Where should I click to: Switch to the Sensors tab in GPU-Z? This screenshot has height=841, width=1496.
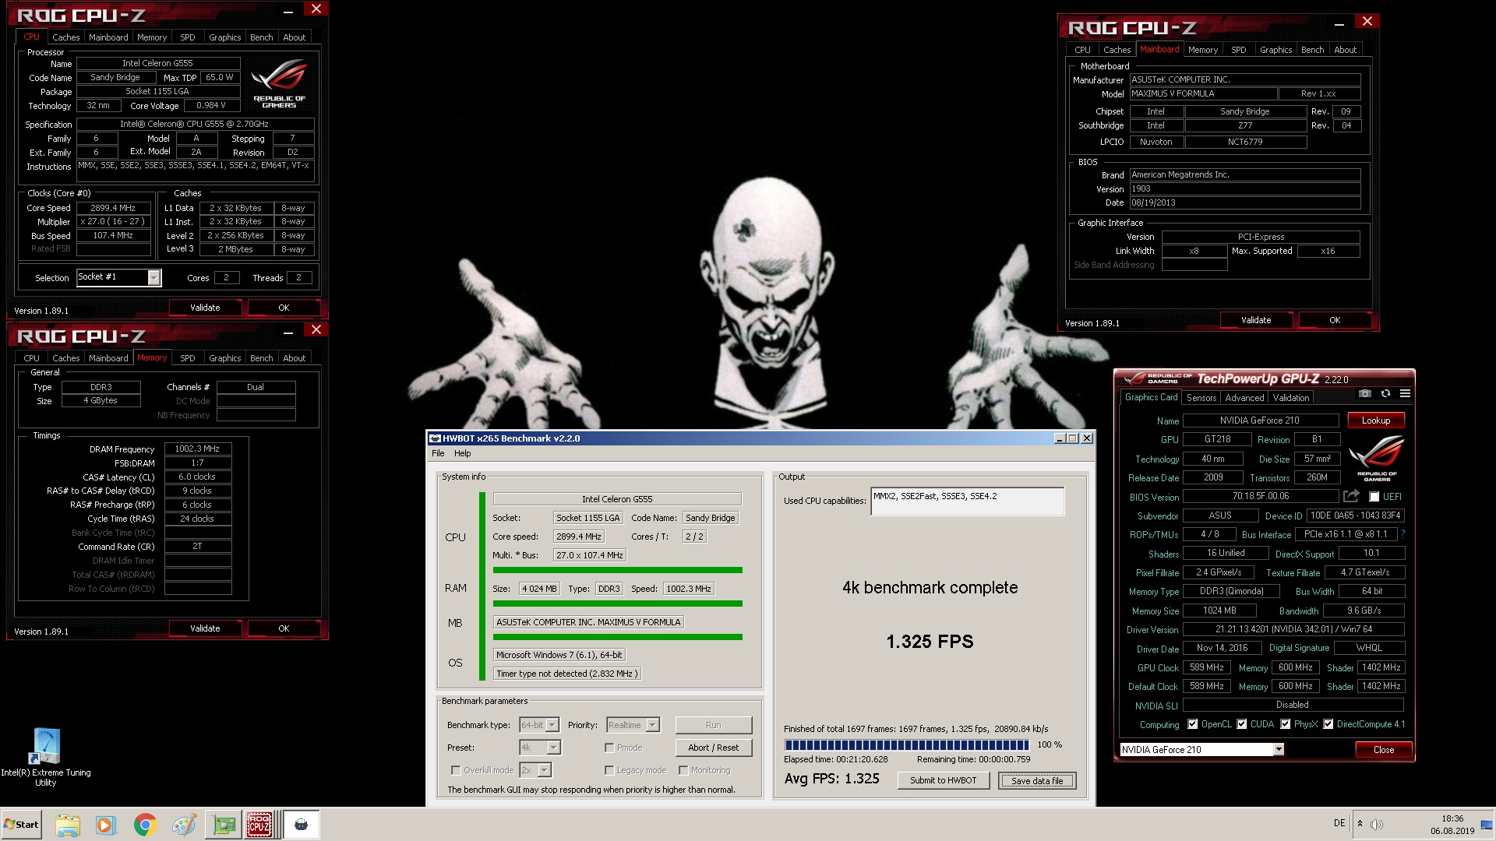pyautogui.click(x=1201, y=398)
